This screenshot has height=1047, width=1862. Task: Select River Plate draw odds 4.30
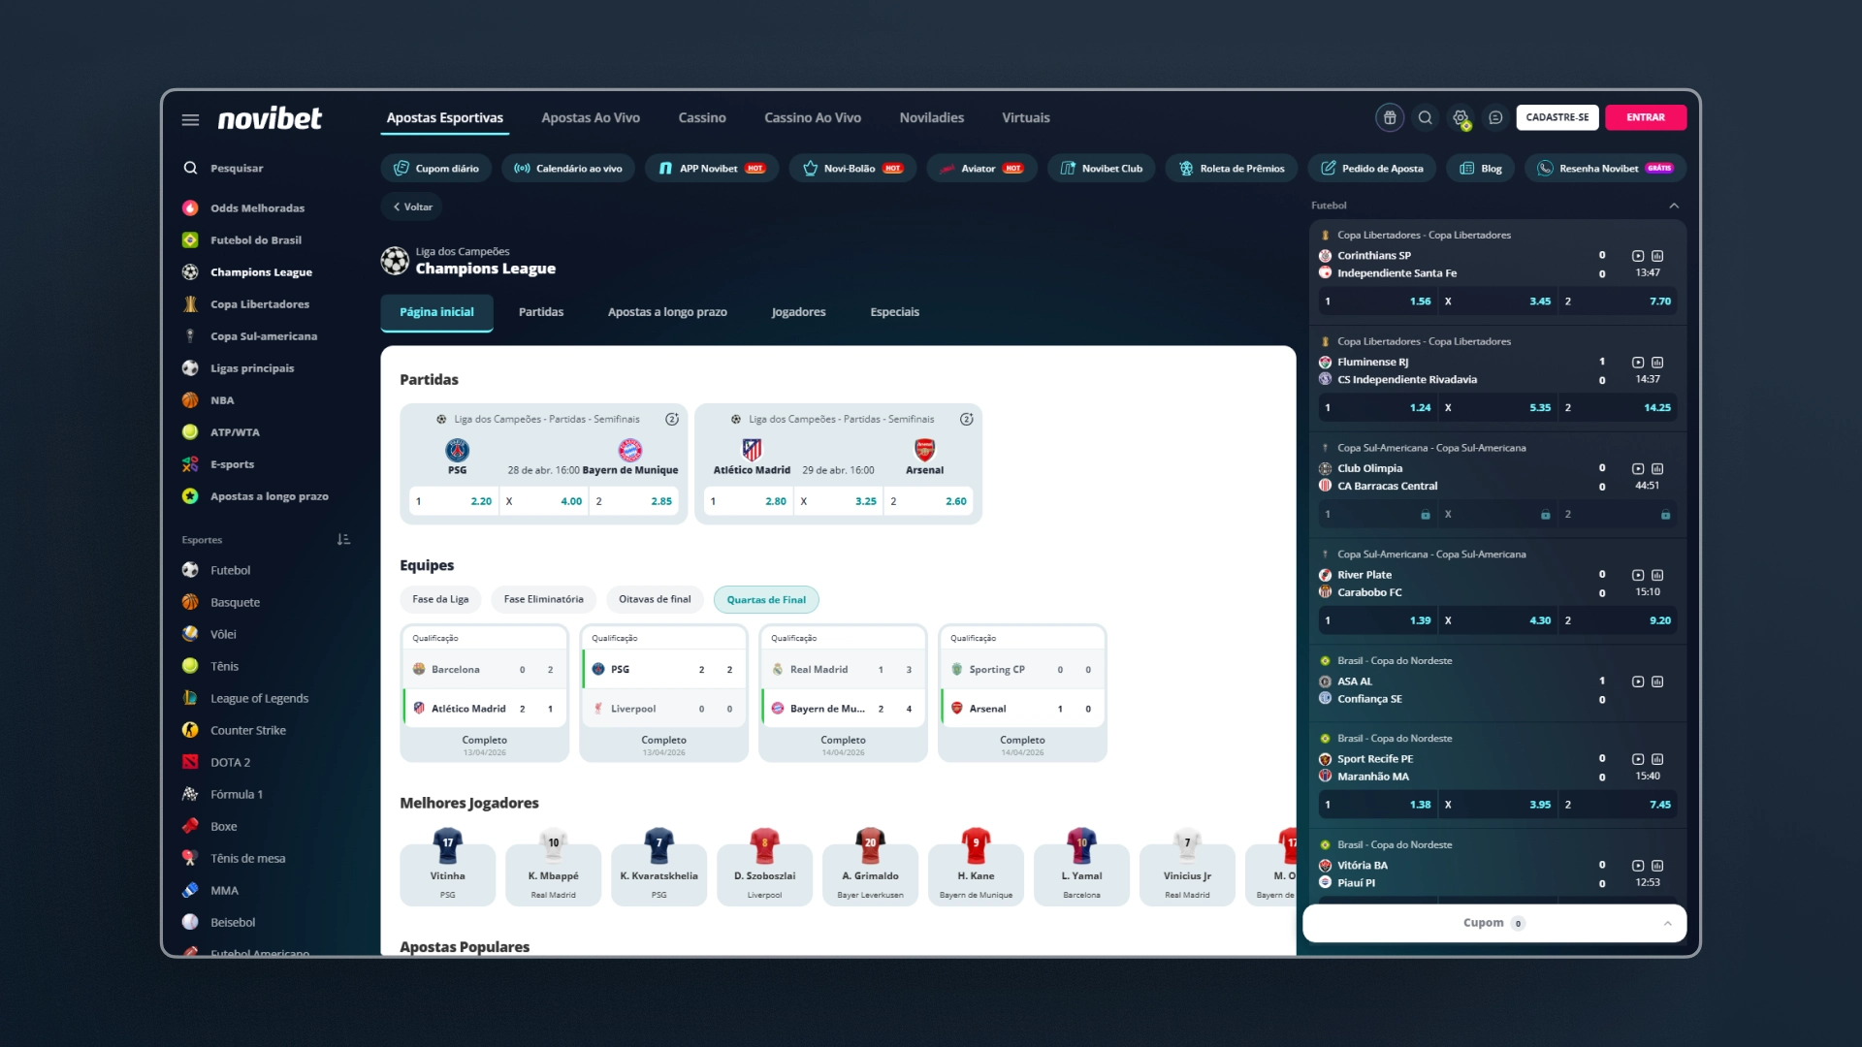(1497, 620)
